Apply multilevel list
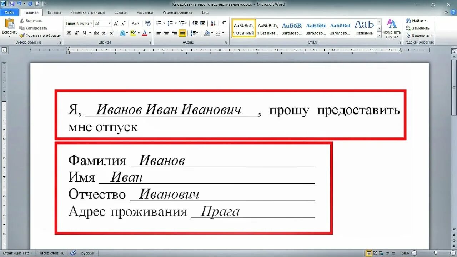The width and height of the screenshot is (457, 257). tap(182, 24)
